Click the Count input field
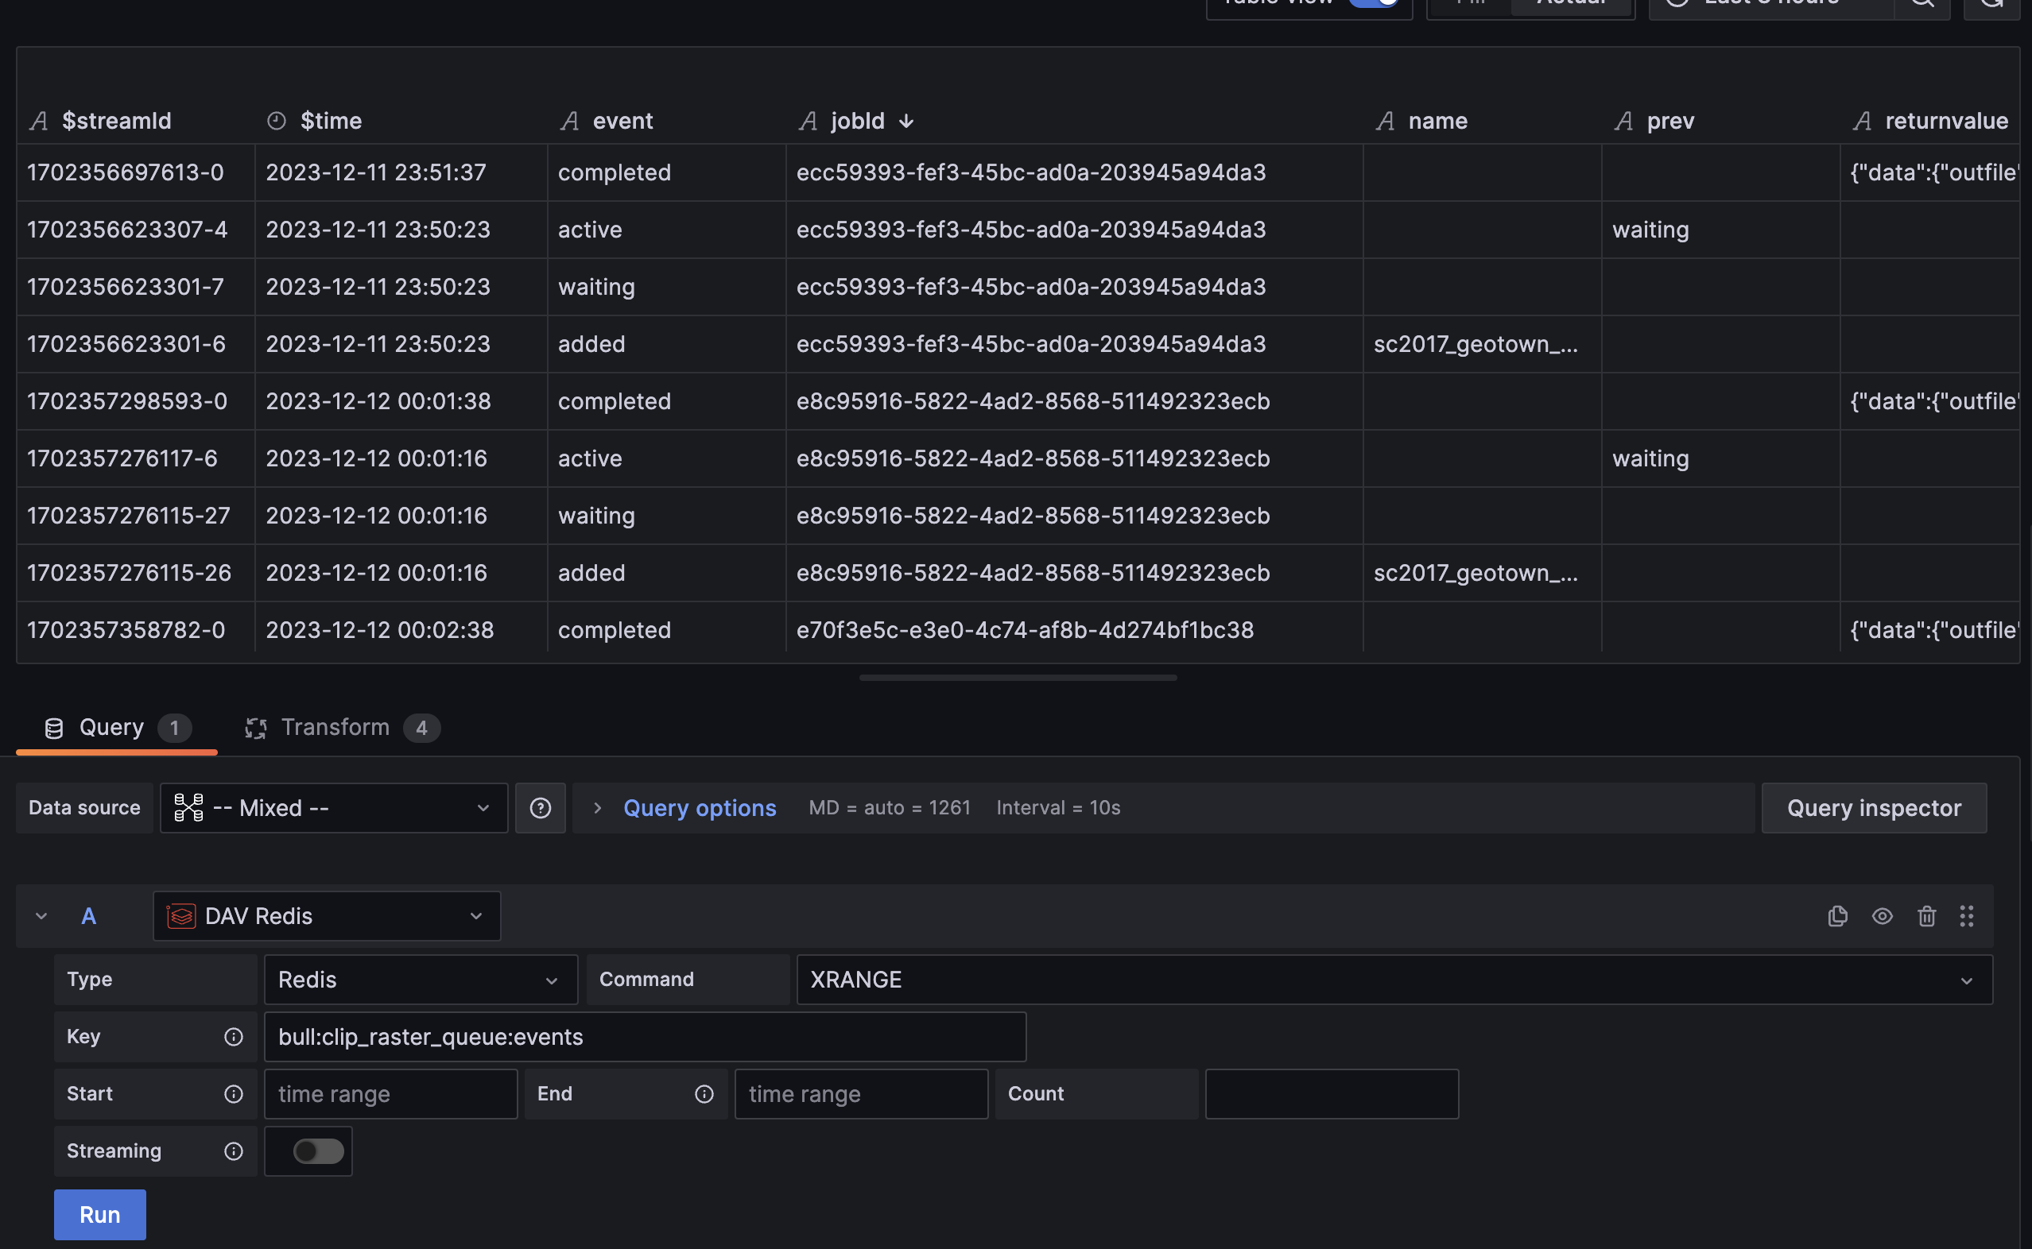Viewport: 2032px width, 1249px height. pyautogui.click(x=1332, y=1094)
